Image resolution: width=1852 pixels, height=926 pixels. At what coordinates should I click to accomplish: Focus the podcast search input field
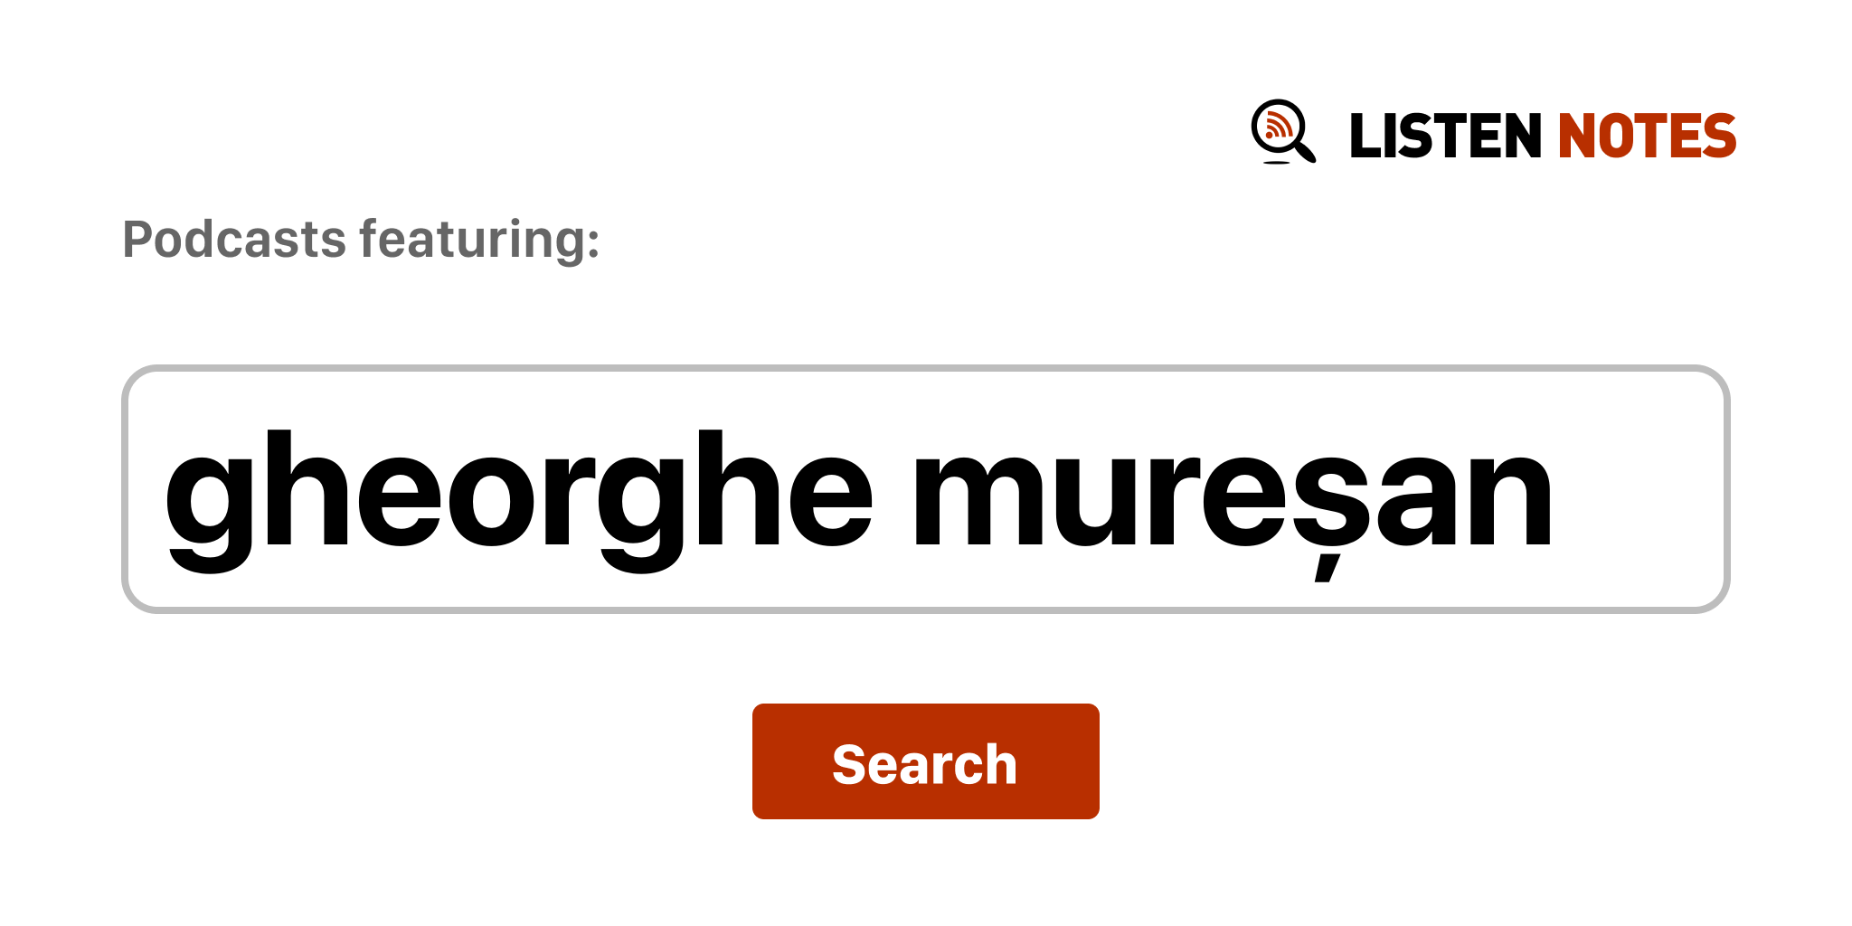pos(925,489)
